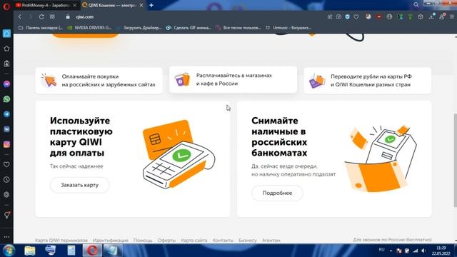This screenshot has height=257, width=457.
Task: Open Messenger in the Opera sidebar
Action: tap(6, 84)
